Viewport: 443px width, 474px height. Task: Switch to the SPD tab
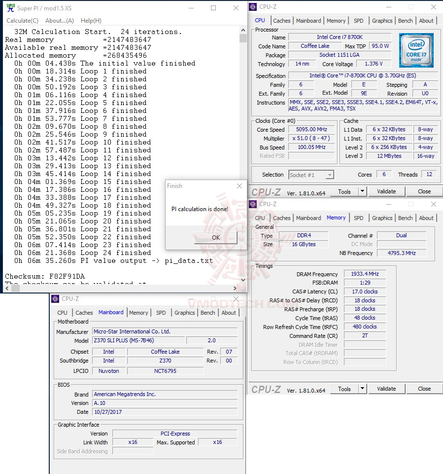click(x=359, y=20)
